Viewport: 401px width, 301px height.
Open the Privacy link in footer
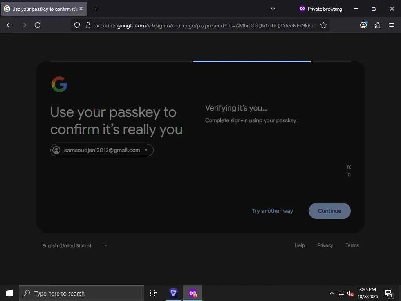[325, 245]
